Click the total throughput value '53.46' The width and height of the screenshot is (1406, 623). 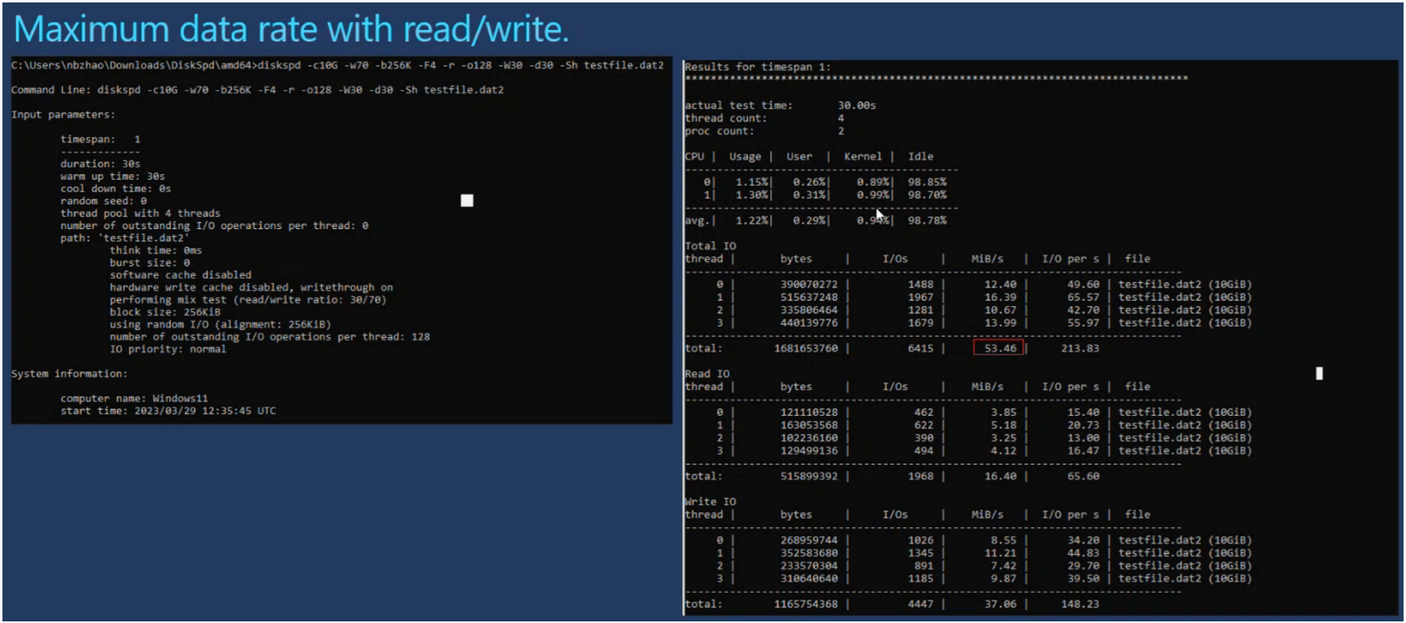[999, 348]
